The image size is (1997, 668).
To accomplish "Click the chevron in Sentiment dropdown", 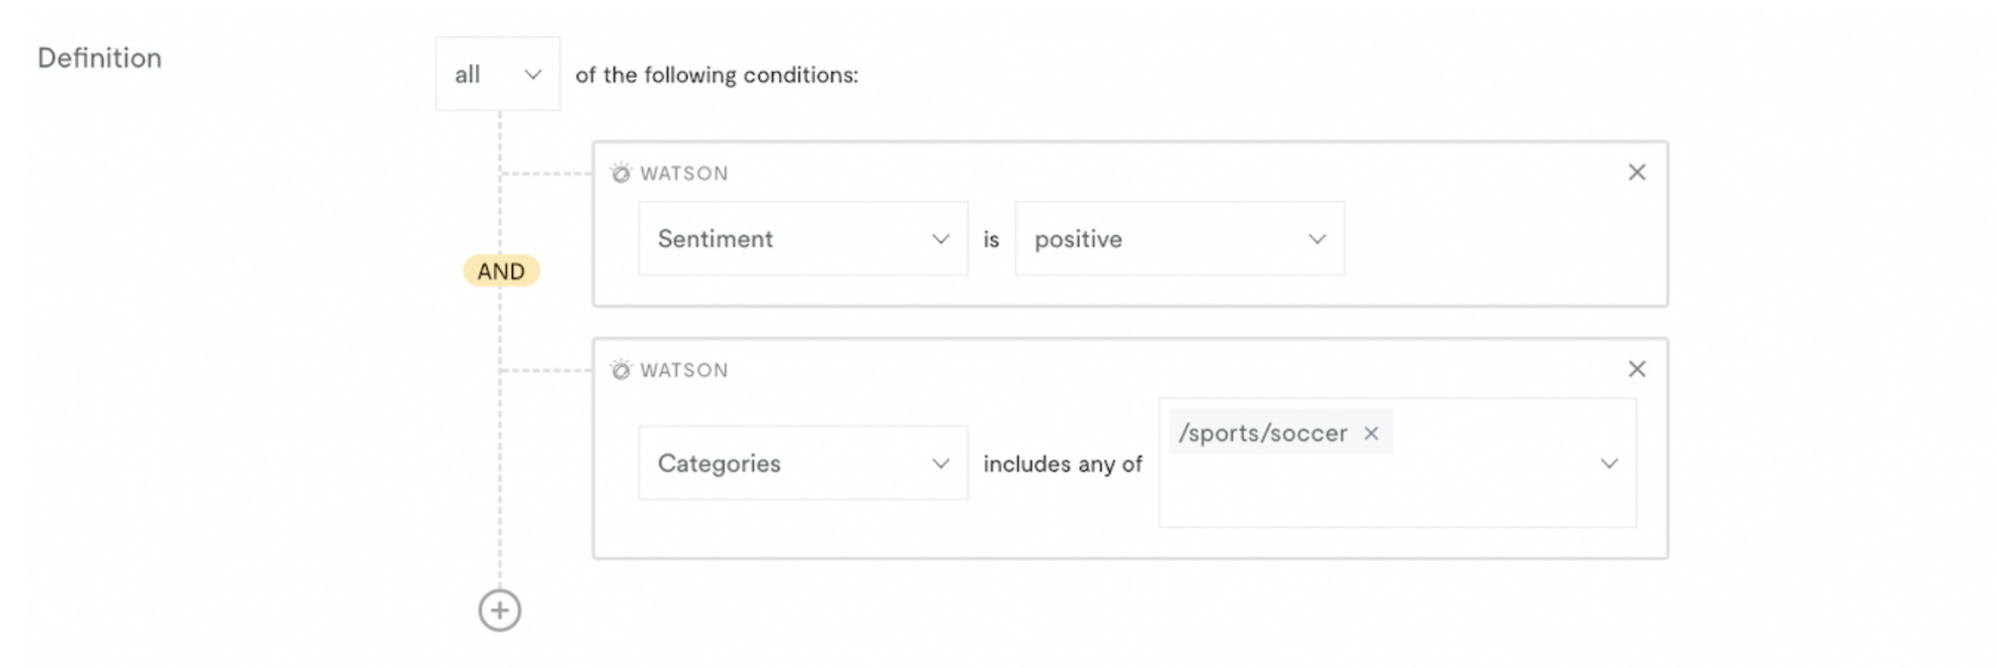I will tap(940, 240).
